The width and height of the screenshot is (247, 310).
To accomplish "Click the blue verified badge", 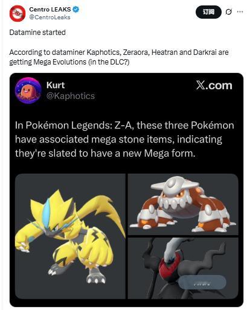I will [75, 9].
